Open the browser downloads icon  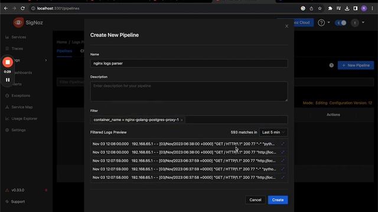coord(347,8)
